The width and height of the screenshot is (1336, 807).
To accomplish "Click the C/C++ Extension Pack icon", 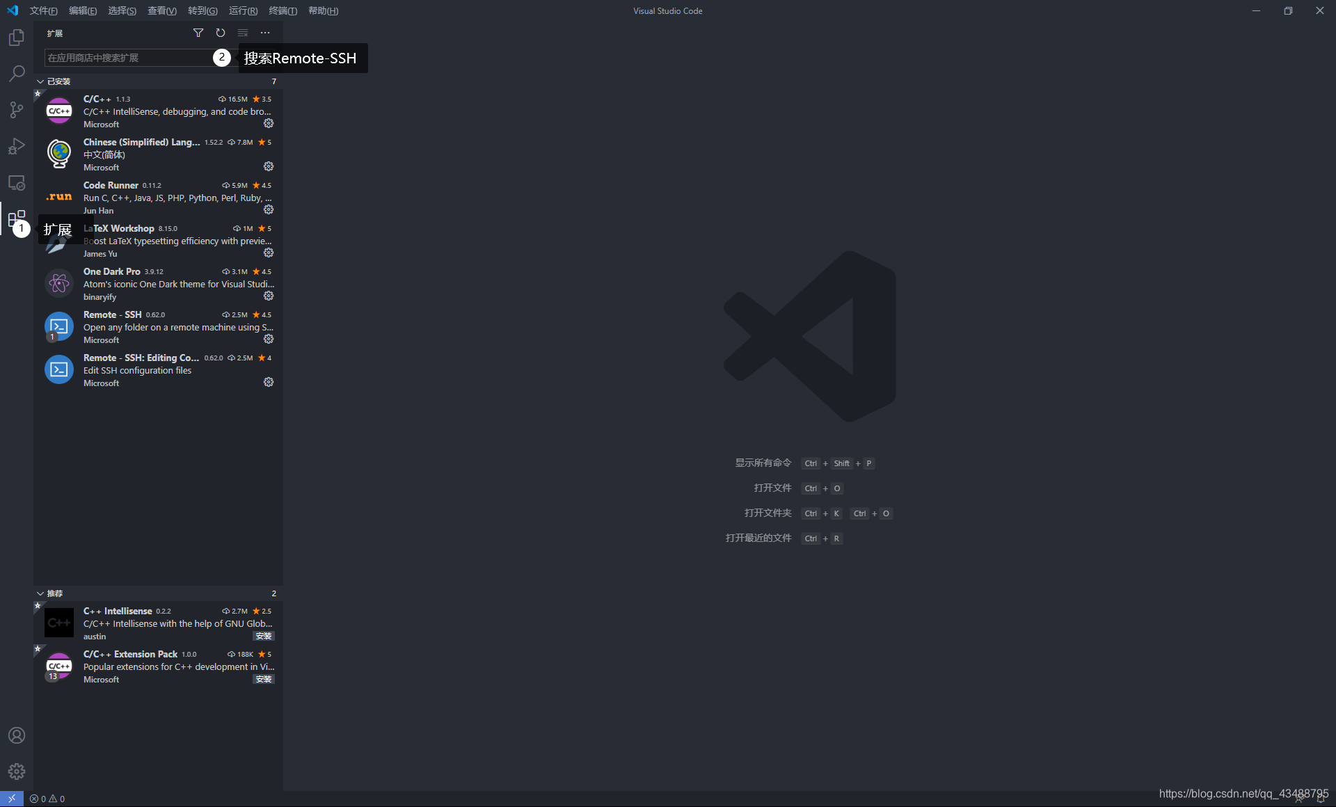I will [59, 666].
